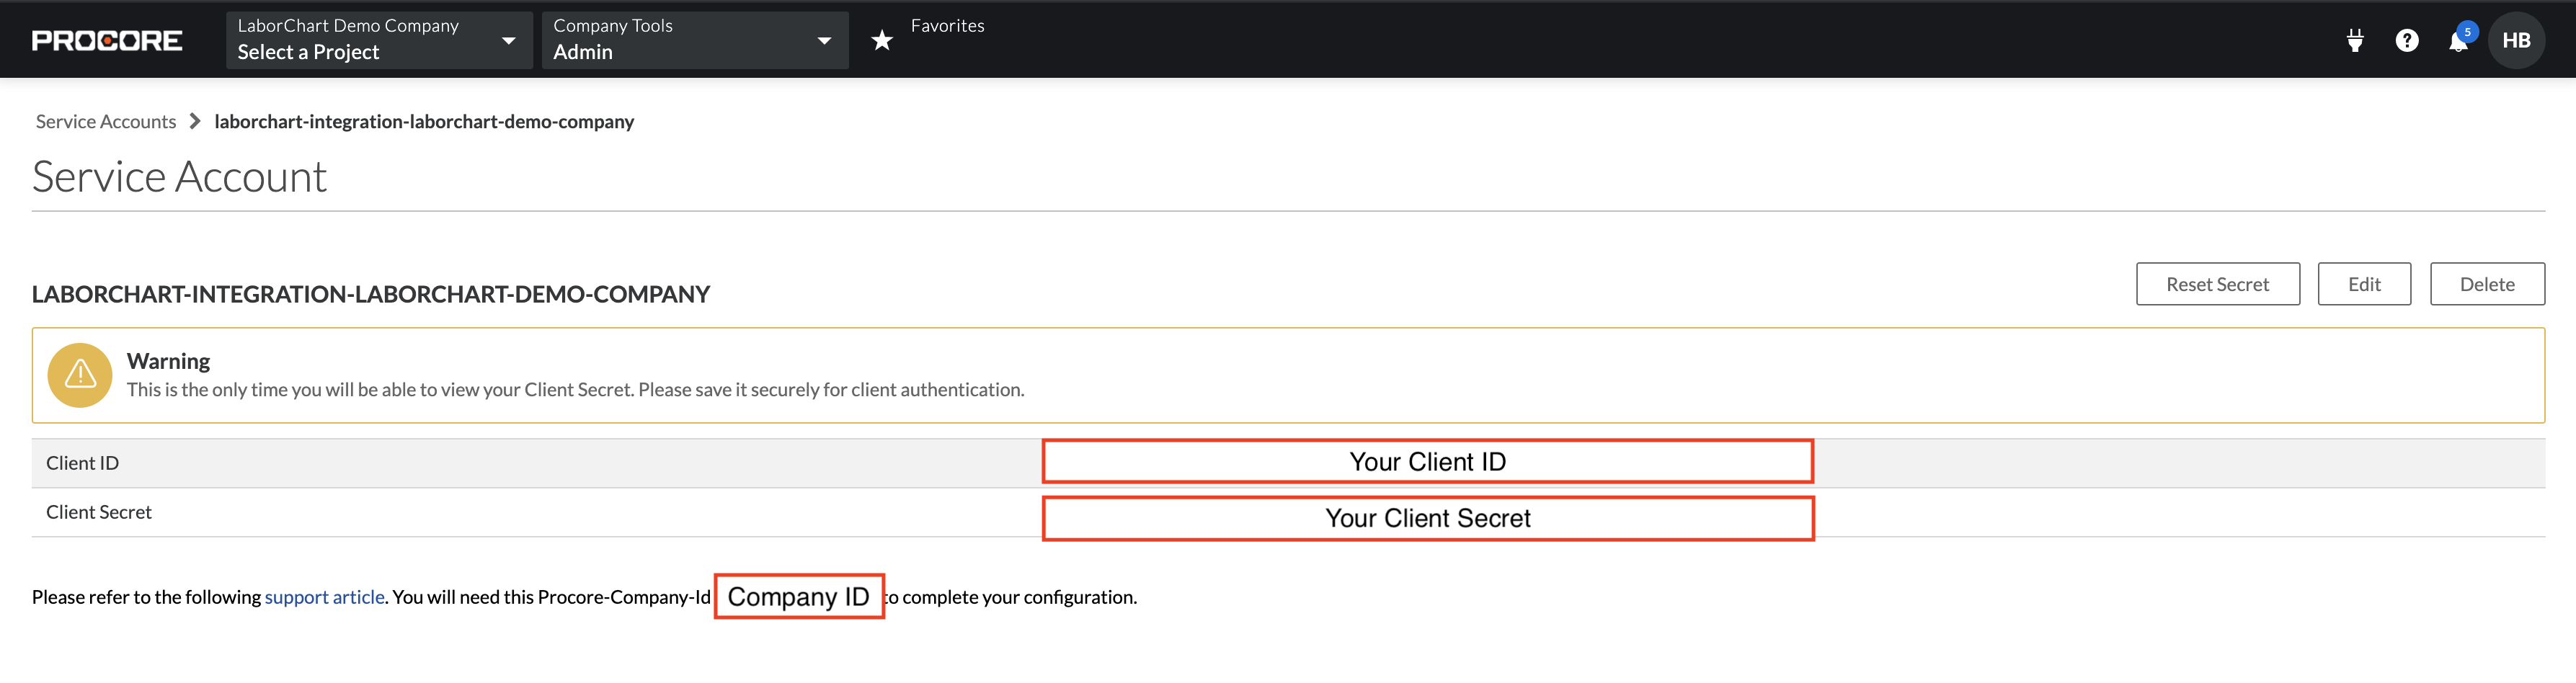Click the LABORCHART-INTEGRATION-LABORCHART-DEMO-COMPANY section title
Viewport: 2576px width, 683px height.
pos(371,294)
